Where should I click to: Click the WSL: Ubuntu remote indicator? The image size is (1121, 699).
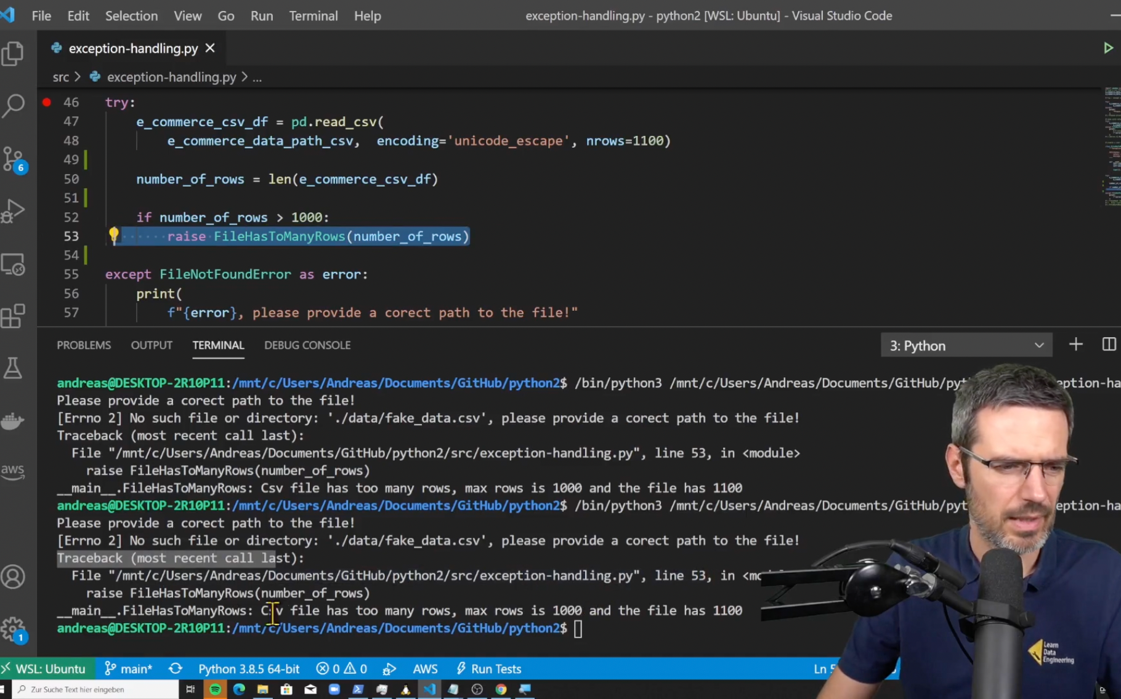(x=47, y=669)
